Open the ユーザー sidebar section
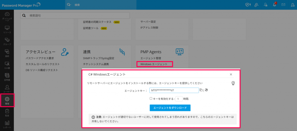 click(x=7, y=89)
